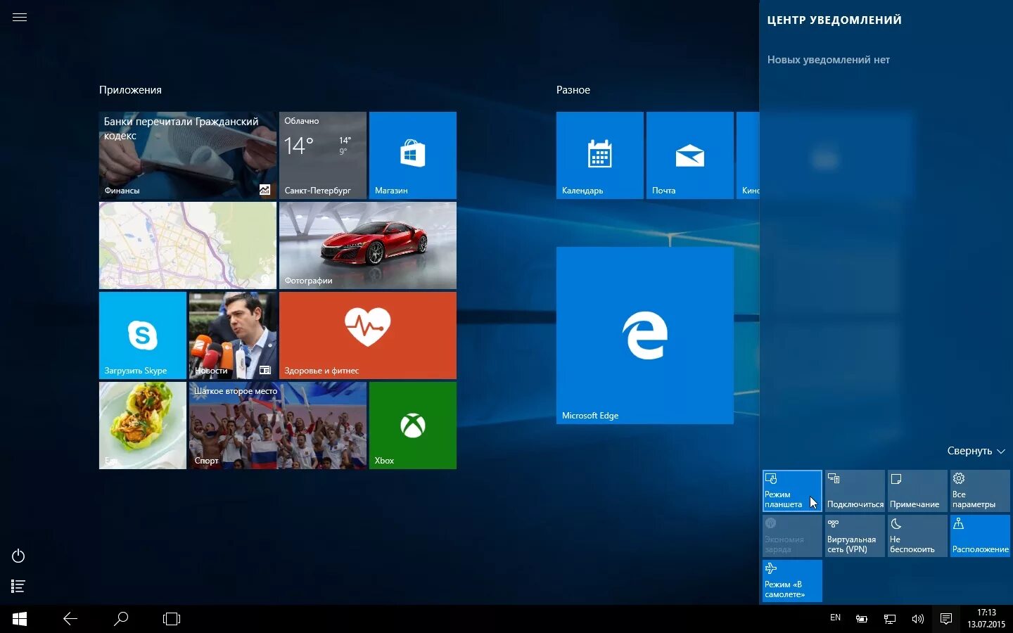Open the taskbar Search icon
The height and width of the screenshot is (633, 1013).
[121, 619]
